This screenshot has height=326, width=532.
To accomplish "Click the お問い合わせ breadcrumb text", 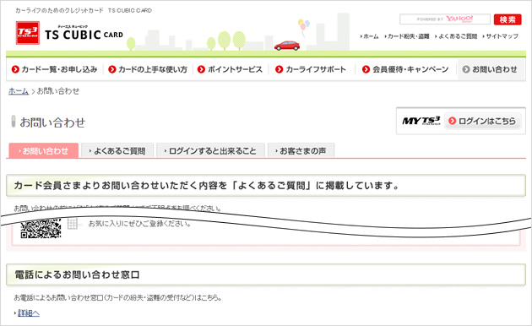I will [x=58, y=91].
